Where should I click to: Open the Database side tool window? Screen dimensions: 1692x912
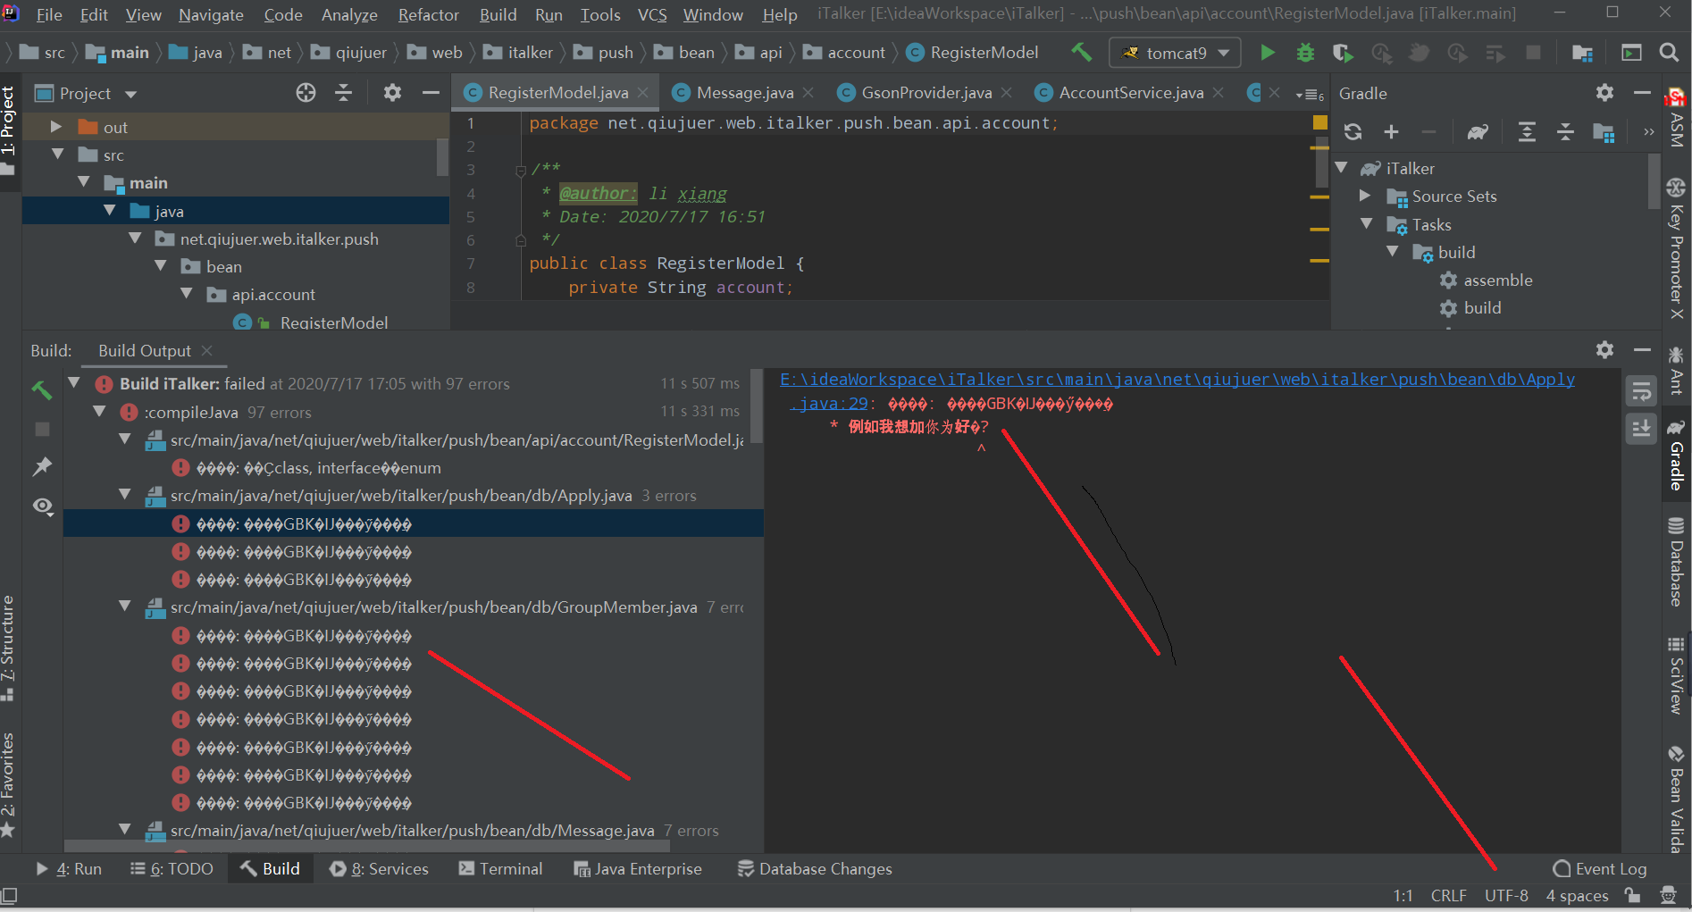1676,562
